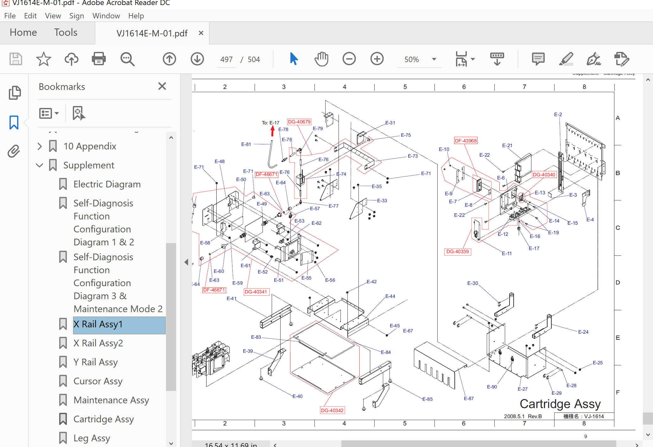Open Page Thumbnails panel
Viewport: 653px width, 447px height.
tap(15, 93)
